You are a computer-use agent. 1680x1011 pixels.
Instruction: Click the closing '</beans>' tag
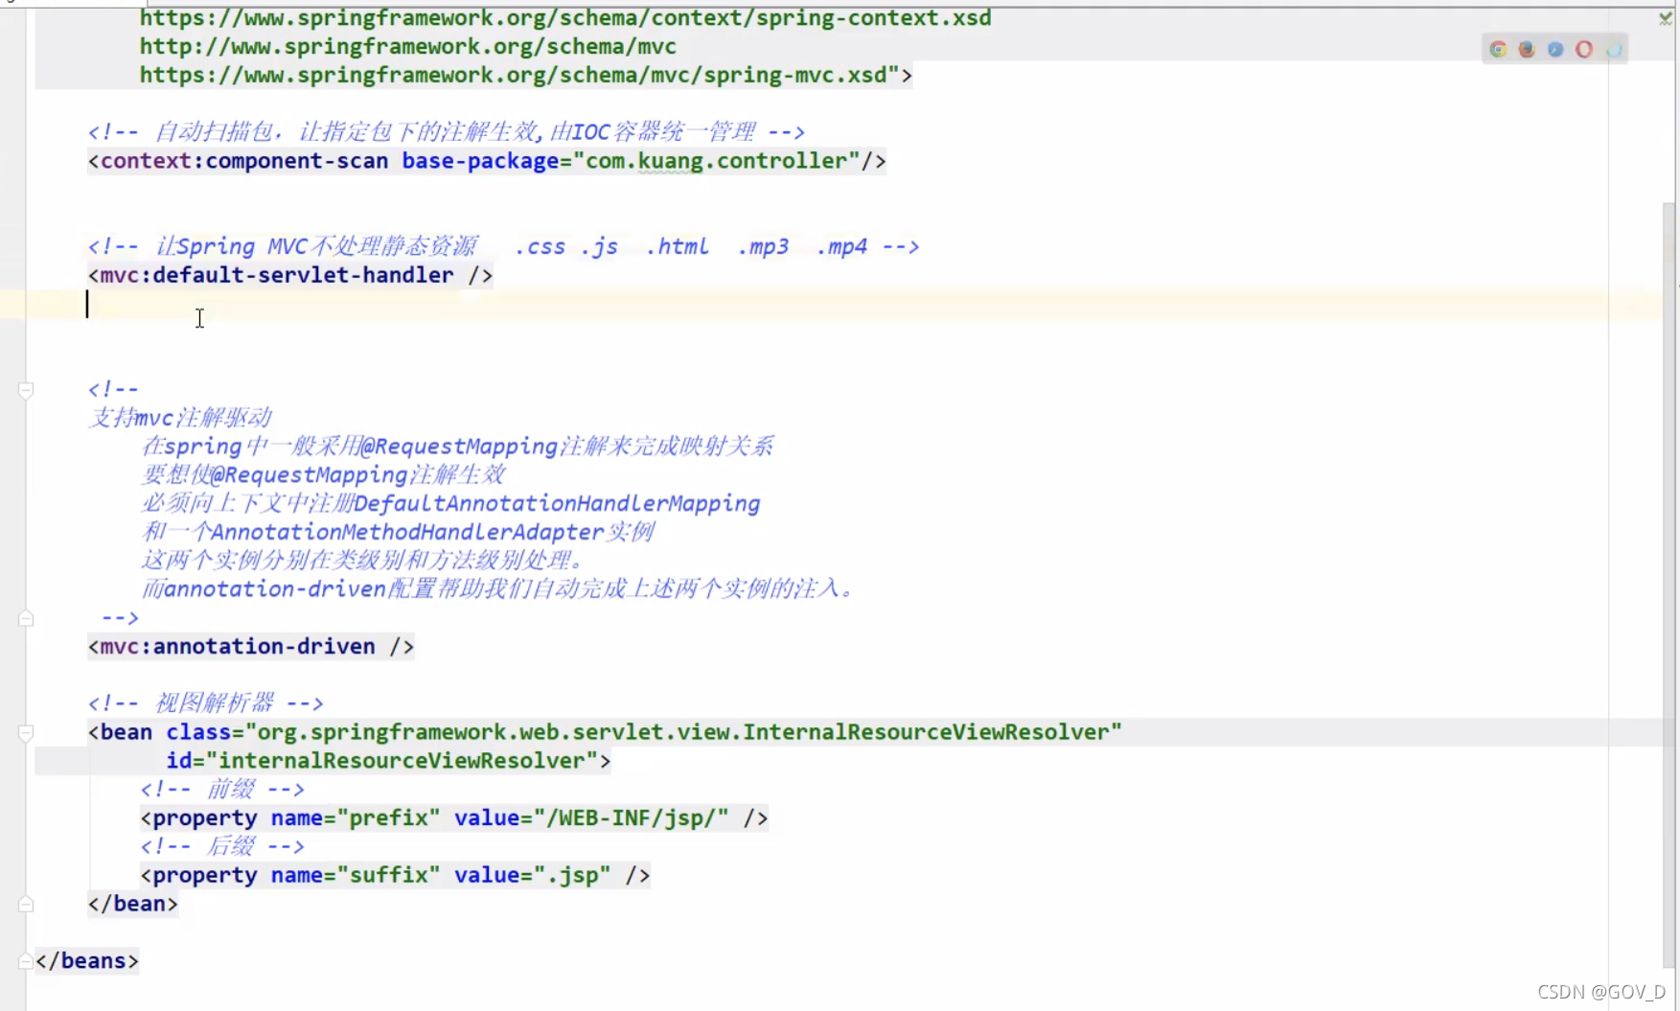click(x=87, y=961)
